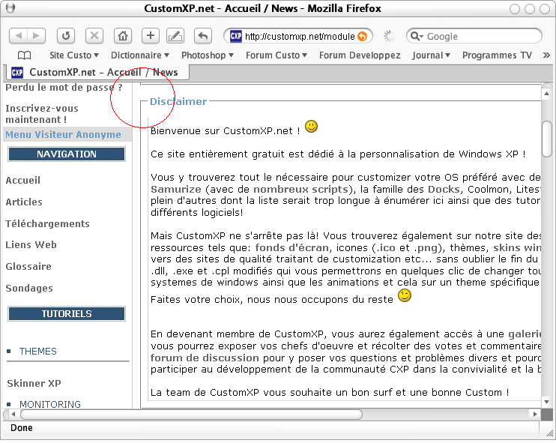This screenshot has width=556, height=443.
Task: Click the fonds d'écran link
Action: pos(292,247)
